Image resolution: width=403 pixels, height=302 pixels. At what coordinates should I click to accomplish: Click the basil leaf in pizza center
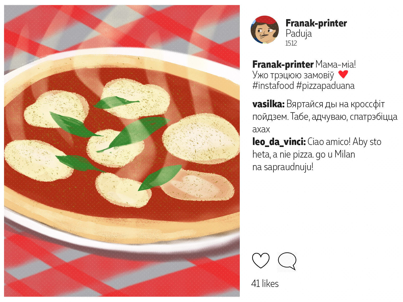coord(133,134)
